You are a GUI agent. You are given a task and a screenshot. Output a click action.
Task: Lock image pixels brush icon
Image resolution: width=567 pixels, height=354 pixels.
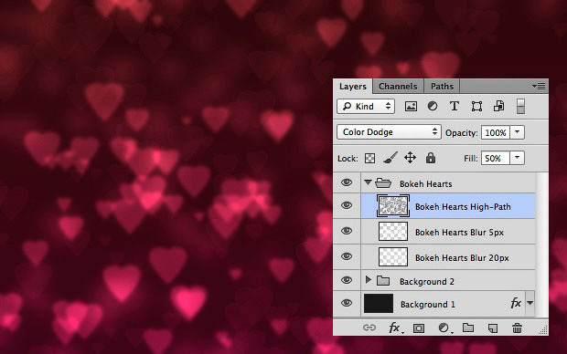click(390, 158)
